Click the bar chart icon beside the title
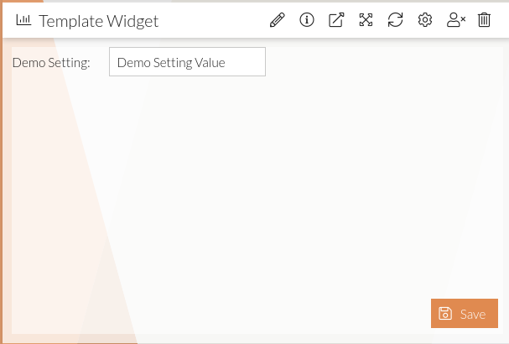This screenshot has width=509, height=344. click(x=23, y=20)
